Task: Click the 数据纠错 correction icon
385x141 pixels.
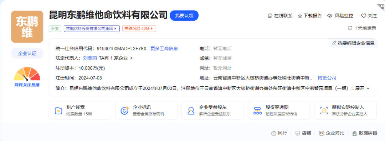Action: coord(354,133)
